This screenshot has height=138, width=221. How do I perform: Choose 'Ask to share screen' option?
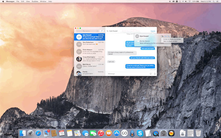tap(170, 41)
